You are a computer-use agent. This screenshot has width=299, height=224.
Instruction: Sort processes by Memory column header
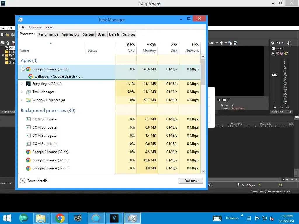(147, 47)
